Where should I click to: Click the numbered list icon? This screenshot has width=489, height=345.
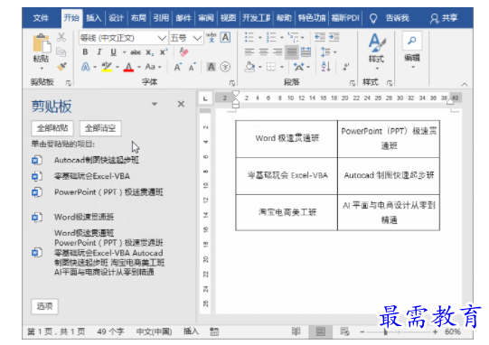tap(271, 37)
